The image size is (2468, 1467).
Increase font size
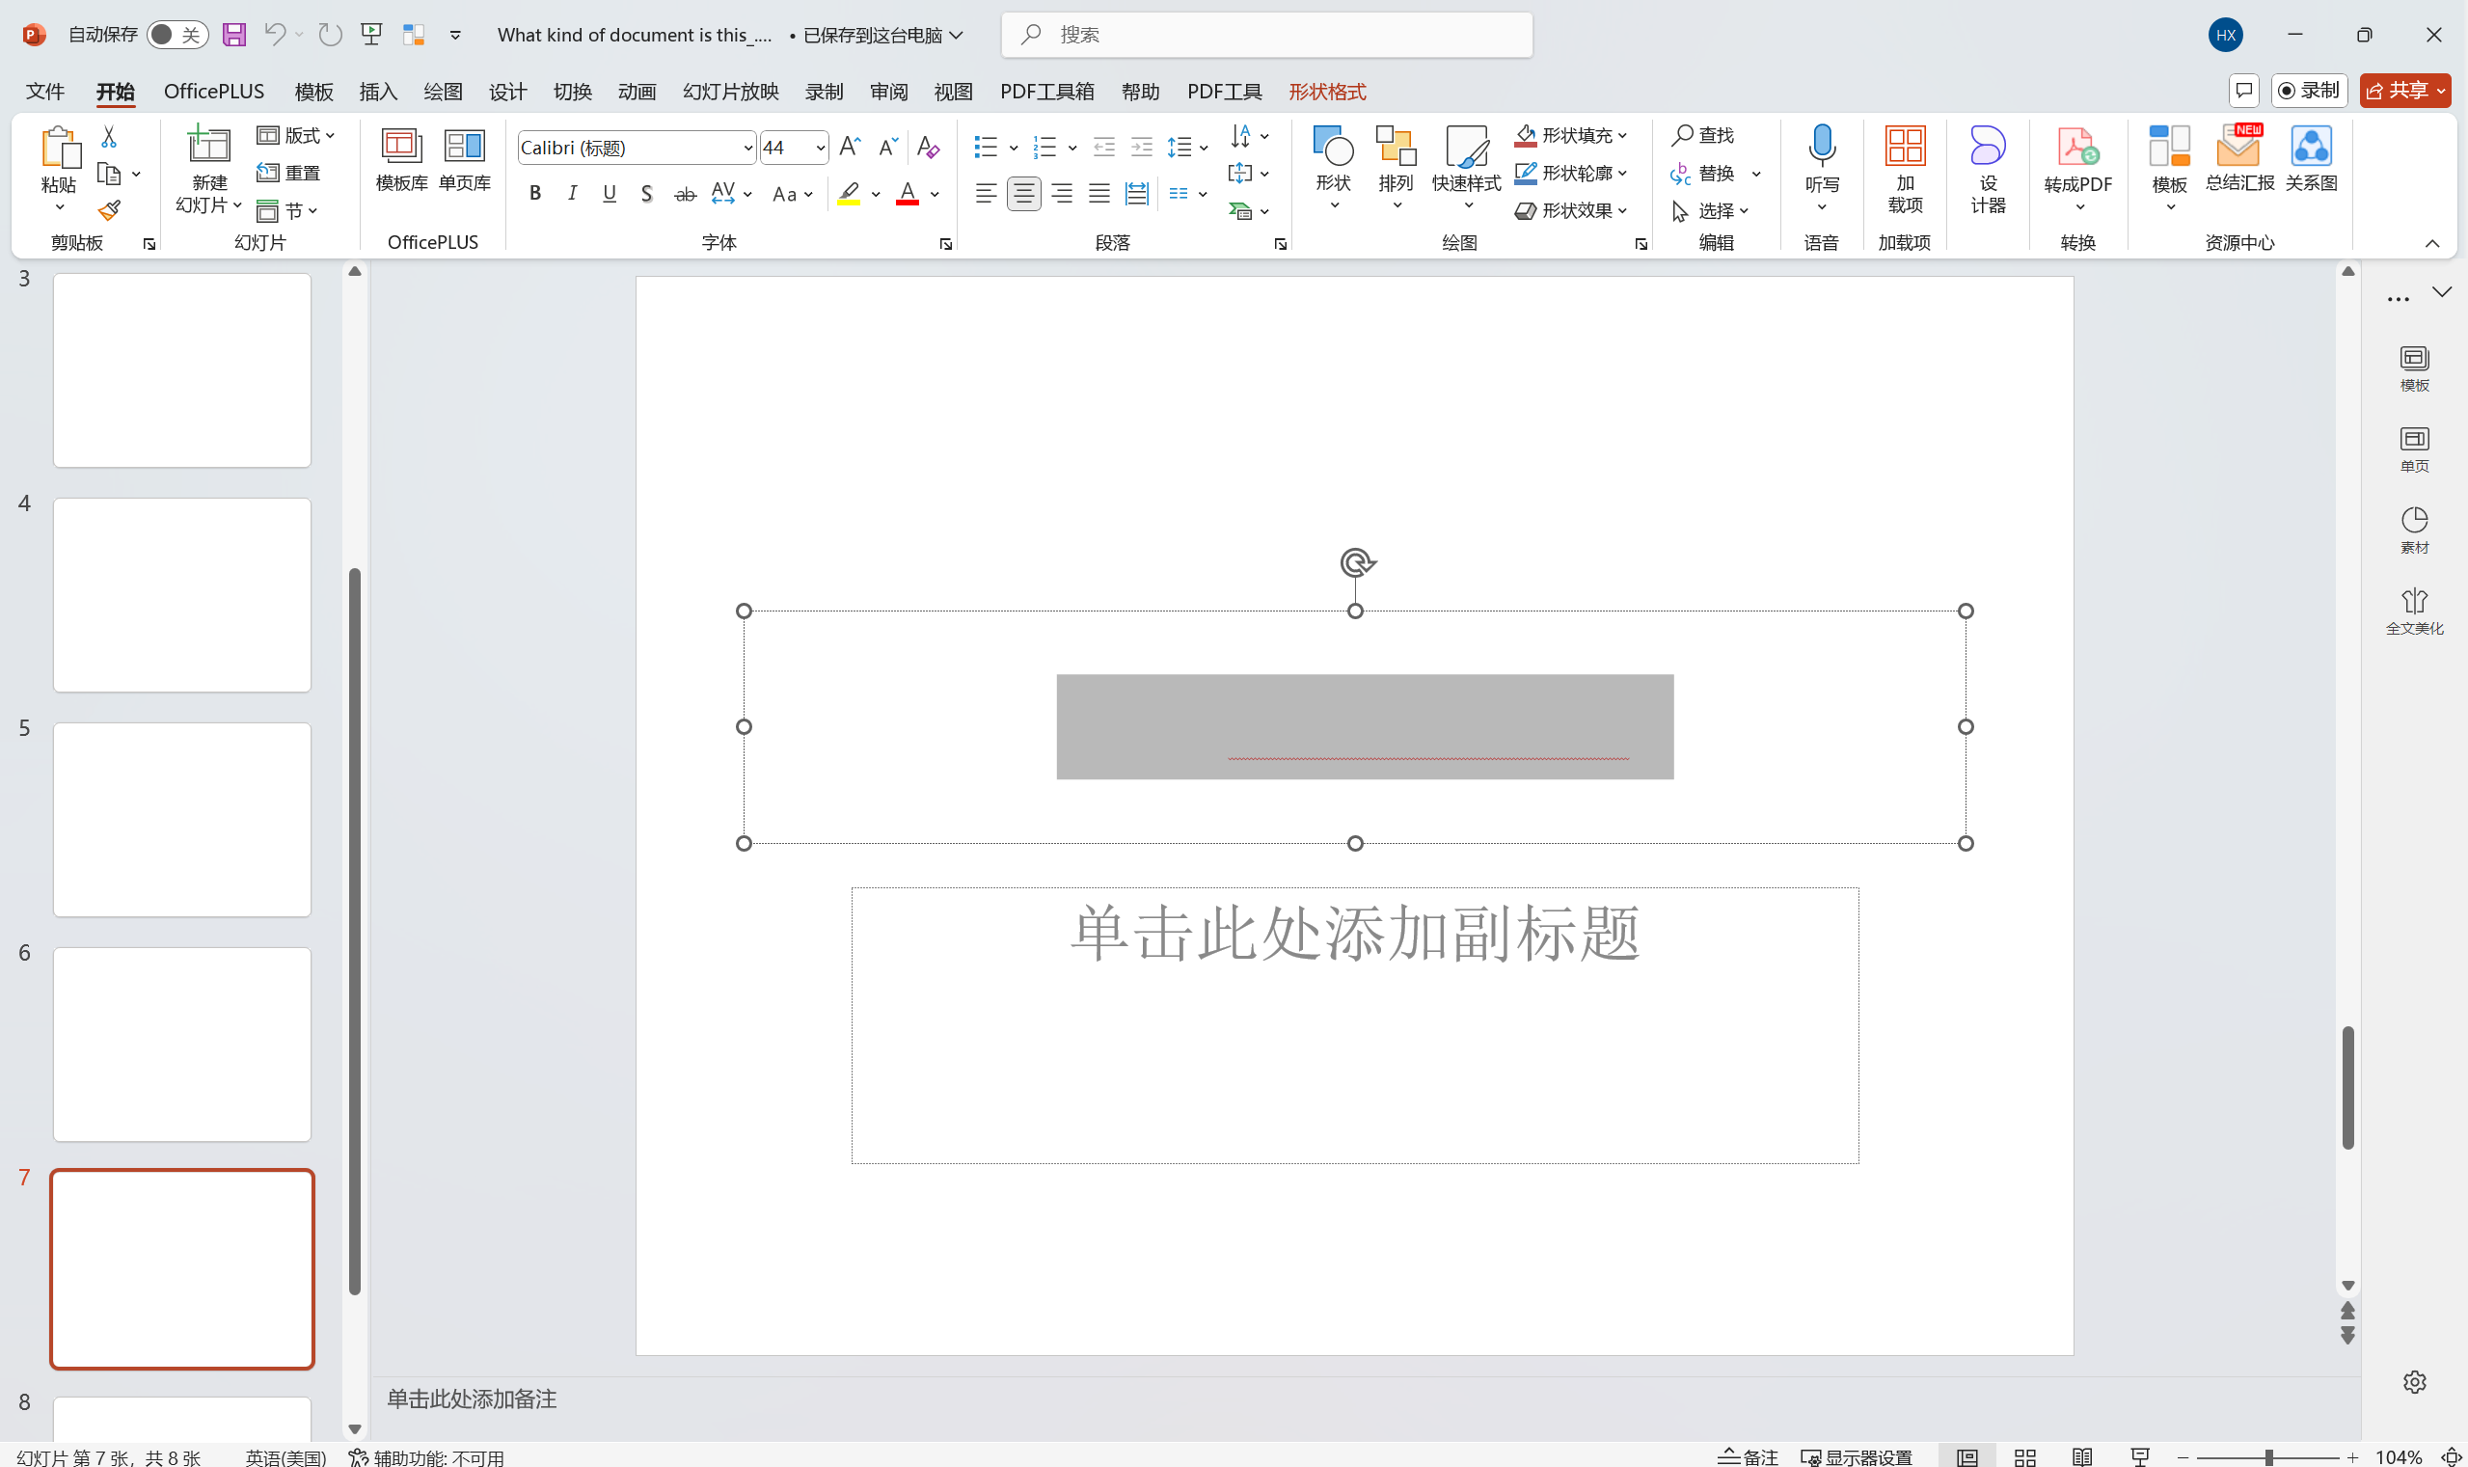[849, 148]
